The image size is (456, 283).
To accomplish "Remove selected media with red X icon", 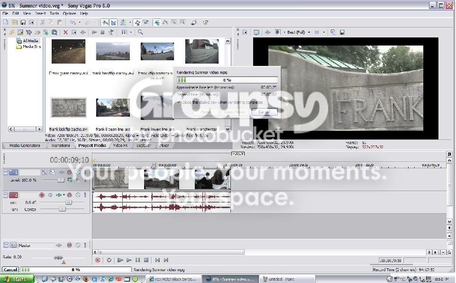I will click(65, 32).
